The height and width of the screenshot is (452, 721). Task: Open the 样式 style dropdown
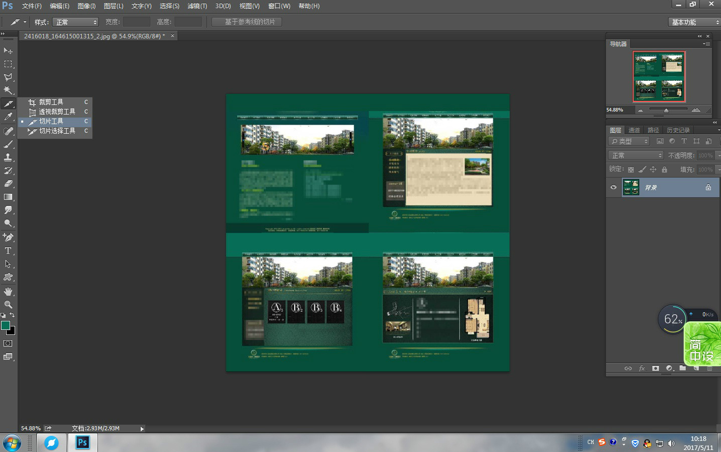click(76, 22)
